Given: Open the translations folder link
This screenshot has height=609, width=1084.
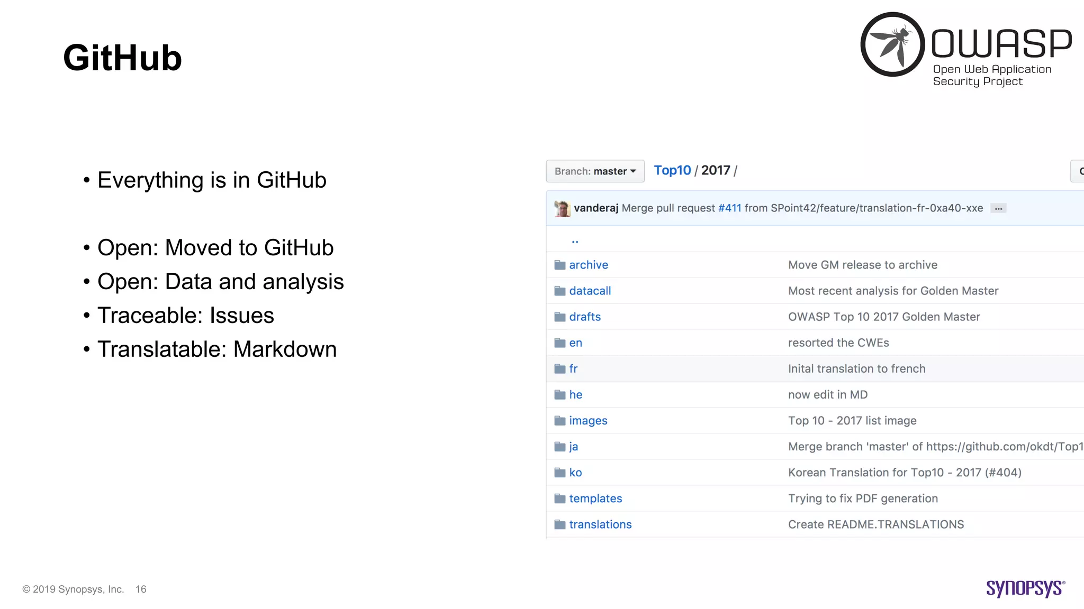Looking at the screenshot, I should pyautogui.click(x=600, y=524).
